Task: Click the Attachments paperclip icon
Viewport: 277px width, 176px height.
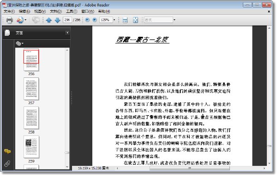Action: click(7, 164)
